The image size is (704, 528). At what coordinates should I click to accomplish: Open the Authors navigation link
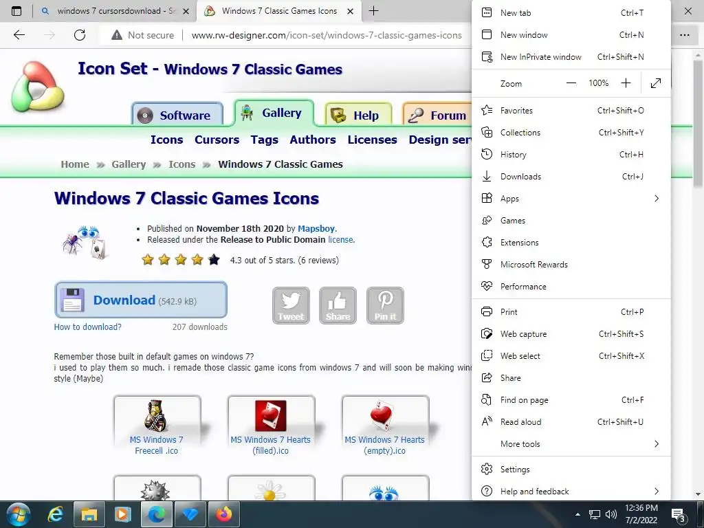[x=313, y=140]
